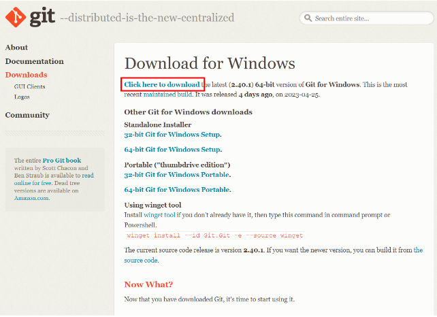
Task: Click the Git logo icon
Action: tap(16, 17)
